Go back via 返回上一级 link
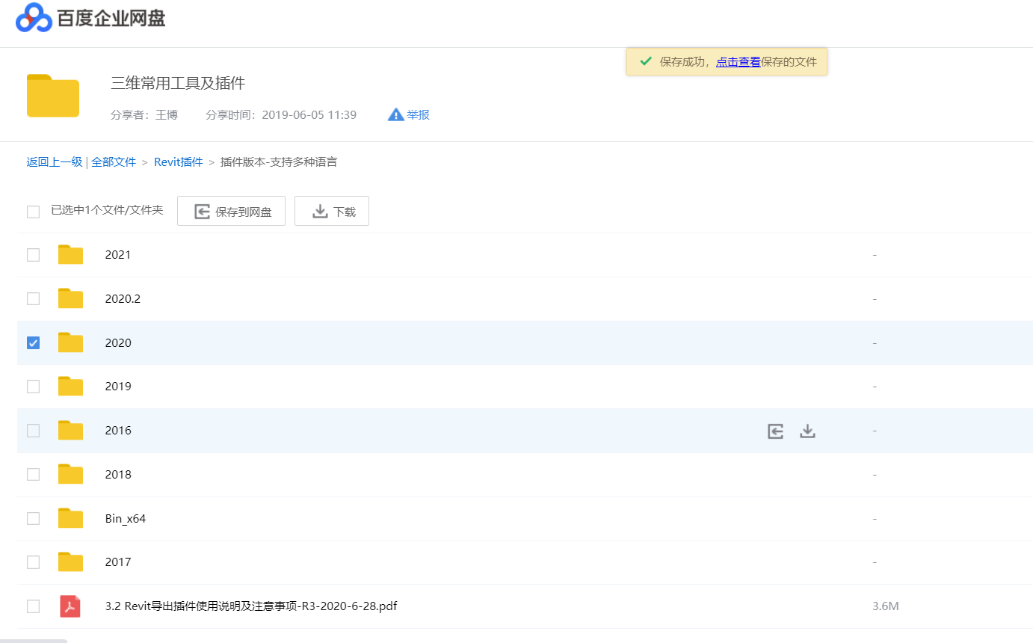Viewport: 1033px width, 643px height. [55, 161]
